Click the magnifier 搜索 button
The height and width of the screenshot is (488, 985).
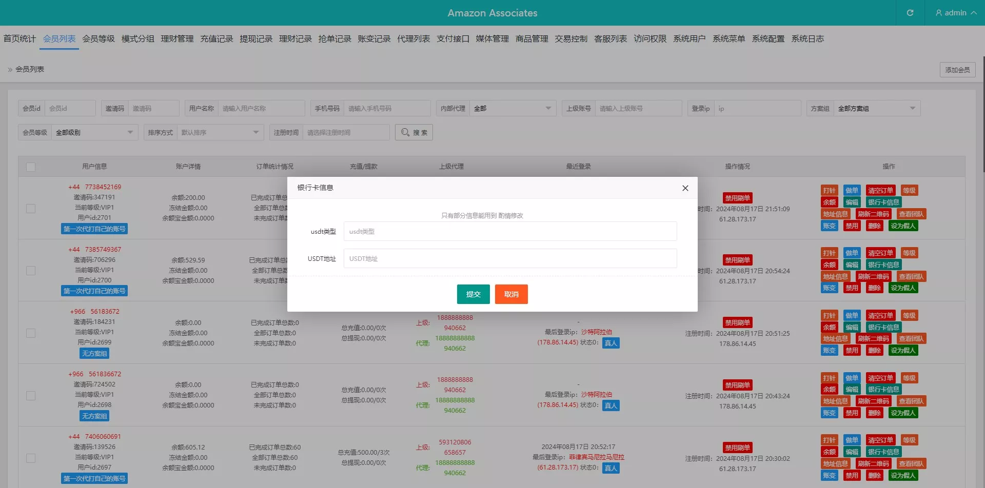(414, 132)
